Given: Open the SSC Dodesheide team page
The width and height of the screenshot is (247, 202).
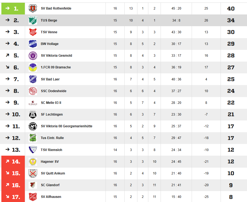Looking at the screenshot, I should [53, 91].
